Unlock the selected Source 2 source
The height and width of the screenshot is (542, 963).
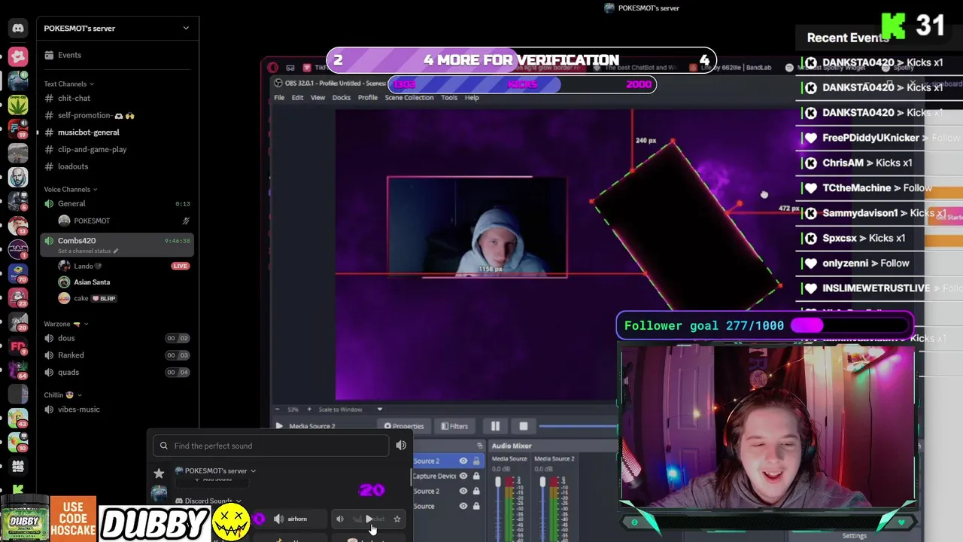click(x=476, y=461)
